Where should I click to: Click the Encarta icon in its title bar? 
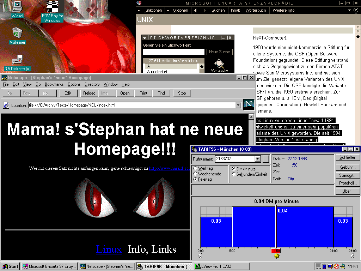coord(139,3)
